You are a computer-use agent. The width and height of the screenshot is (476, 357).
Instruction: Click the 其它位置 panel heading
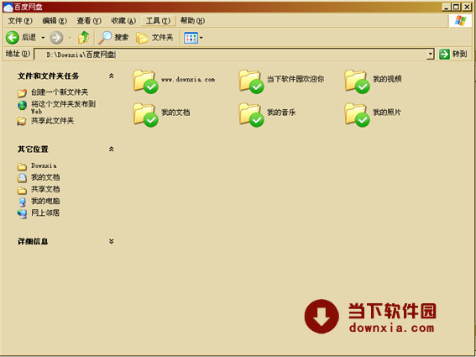(33, 150)
